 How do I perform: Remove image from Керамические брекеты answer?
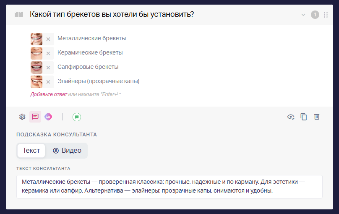48,53
